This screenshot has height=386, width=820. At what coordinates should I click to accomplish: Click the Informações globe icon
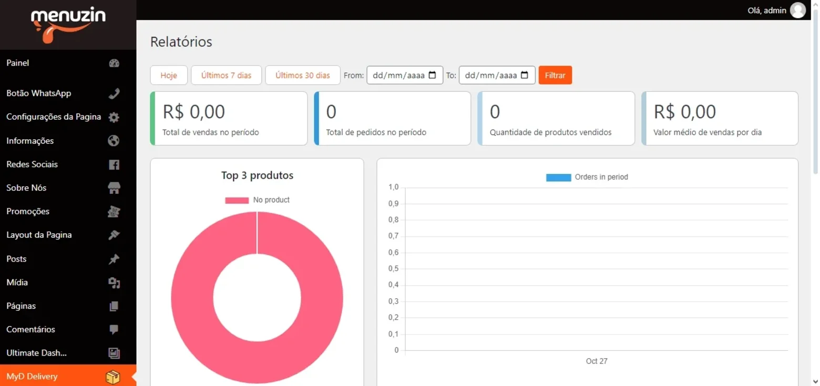coord(114,141)
